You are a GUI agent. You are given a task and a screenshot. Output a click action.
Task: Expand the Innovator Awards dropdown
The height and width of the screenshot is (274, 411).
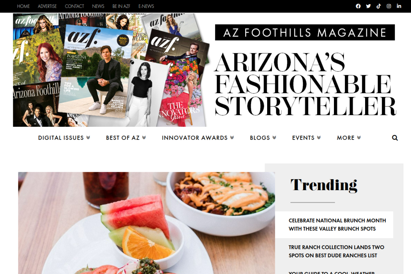[198, 138]
